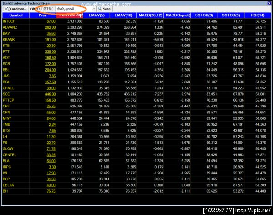The height and width of the screenshot is (215, 273).
Task: Sort by the PrevAccVol column header
Action: (70, 15)
